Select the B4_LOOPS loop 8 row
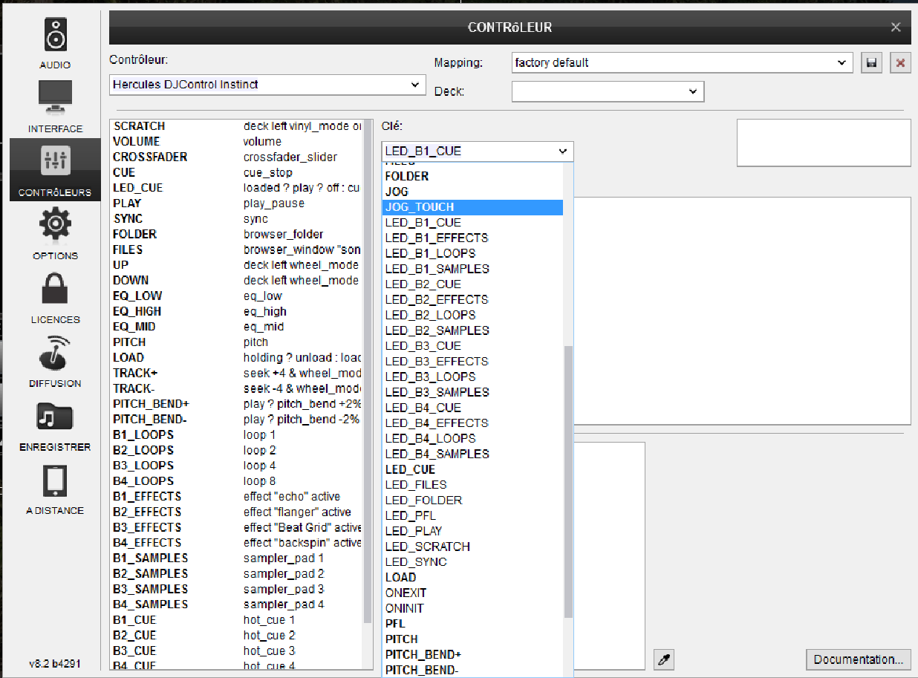 (236, 481)
